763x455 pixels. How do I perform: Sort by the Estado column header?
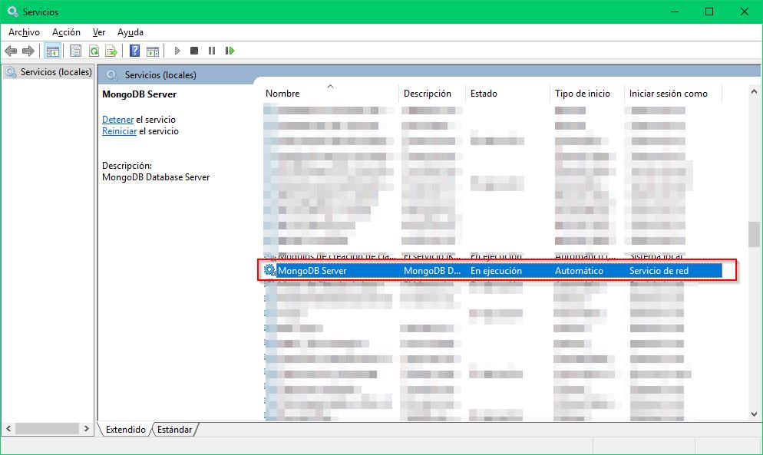(x=508, y=94)
